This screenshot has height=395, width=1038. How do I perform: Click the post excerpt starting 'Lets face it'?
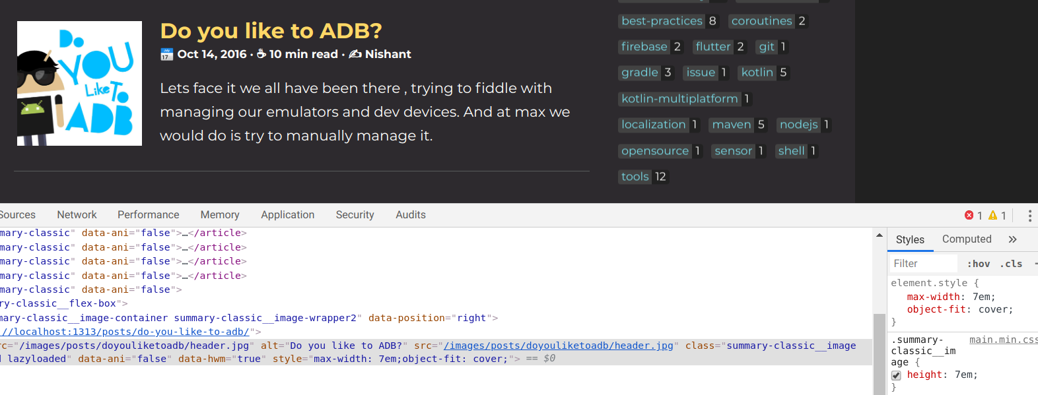(x=364, y=112)
